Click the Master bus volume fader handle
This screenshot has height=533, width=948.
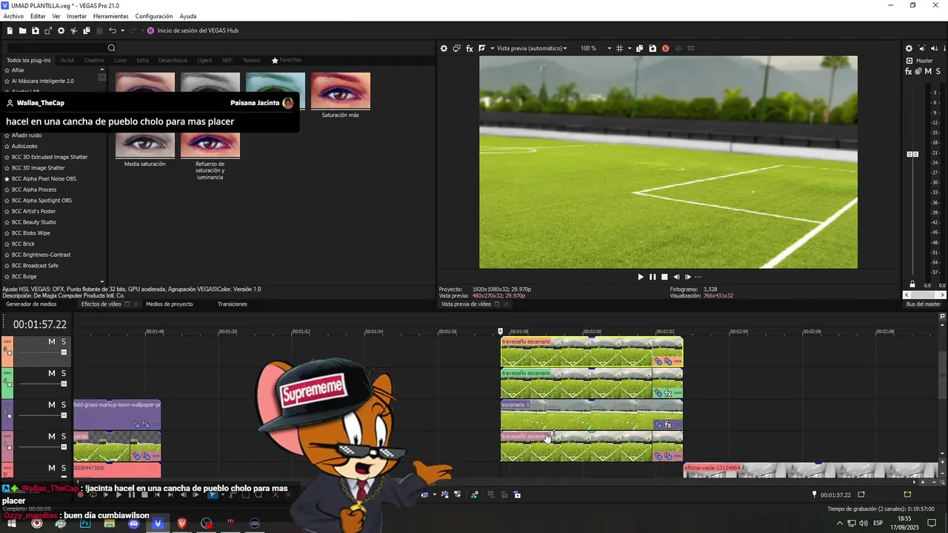pyautogui.click(x=912, y=154)
